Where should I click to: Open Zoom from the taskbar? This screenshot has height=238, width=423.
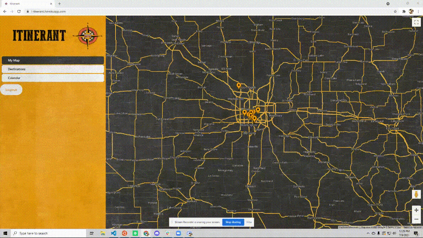click(x=178, y=233)
